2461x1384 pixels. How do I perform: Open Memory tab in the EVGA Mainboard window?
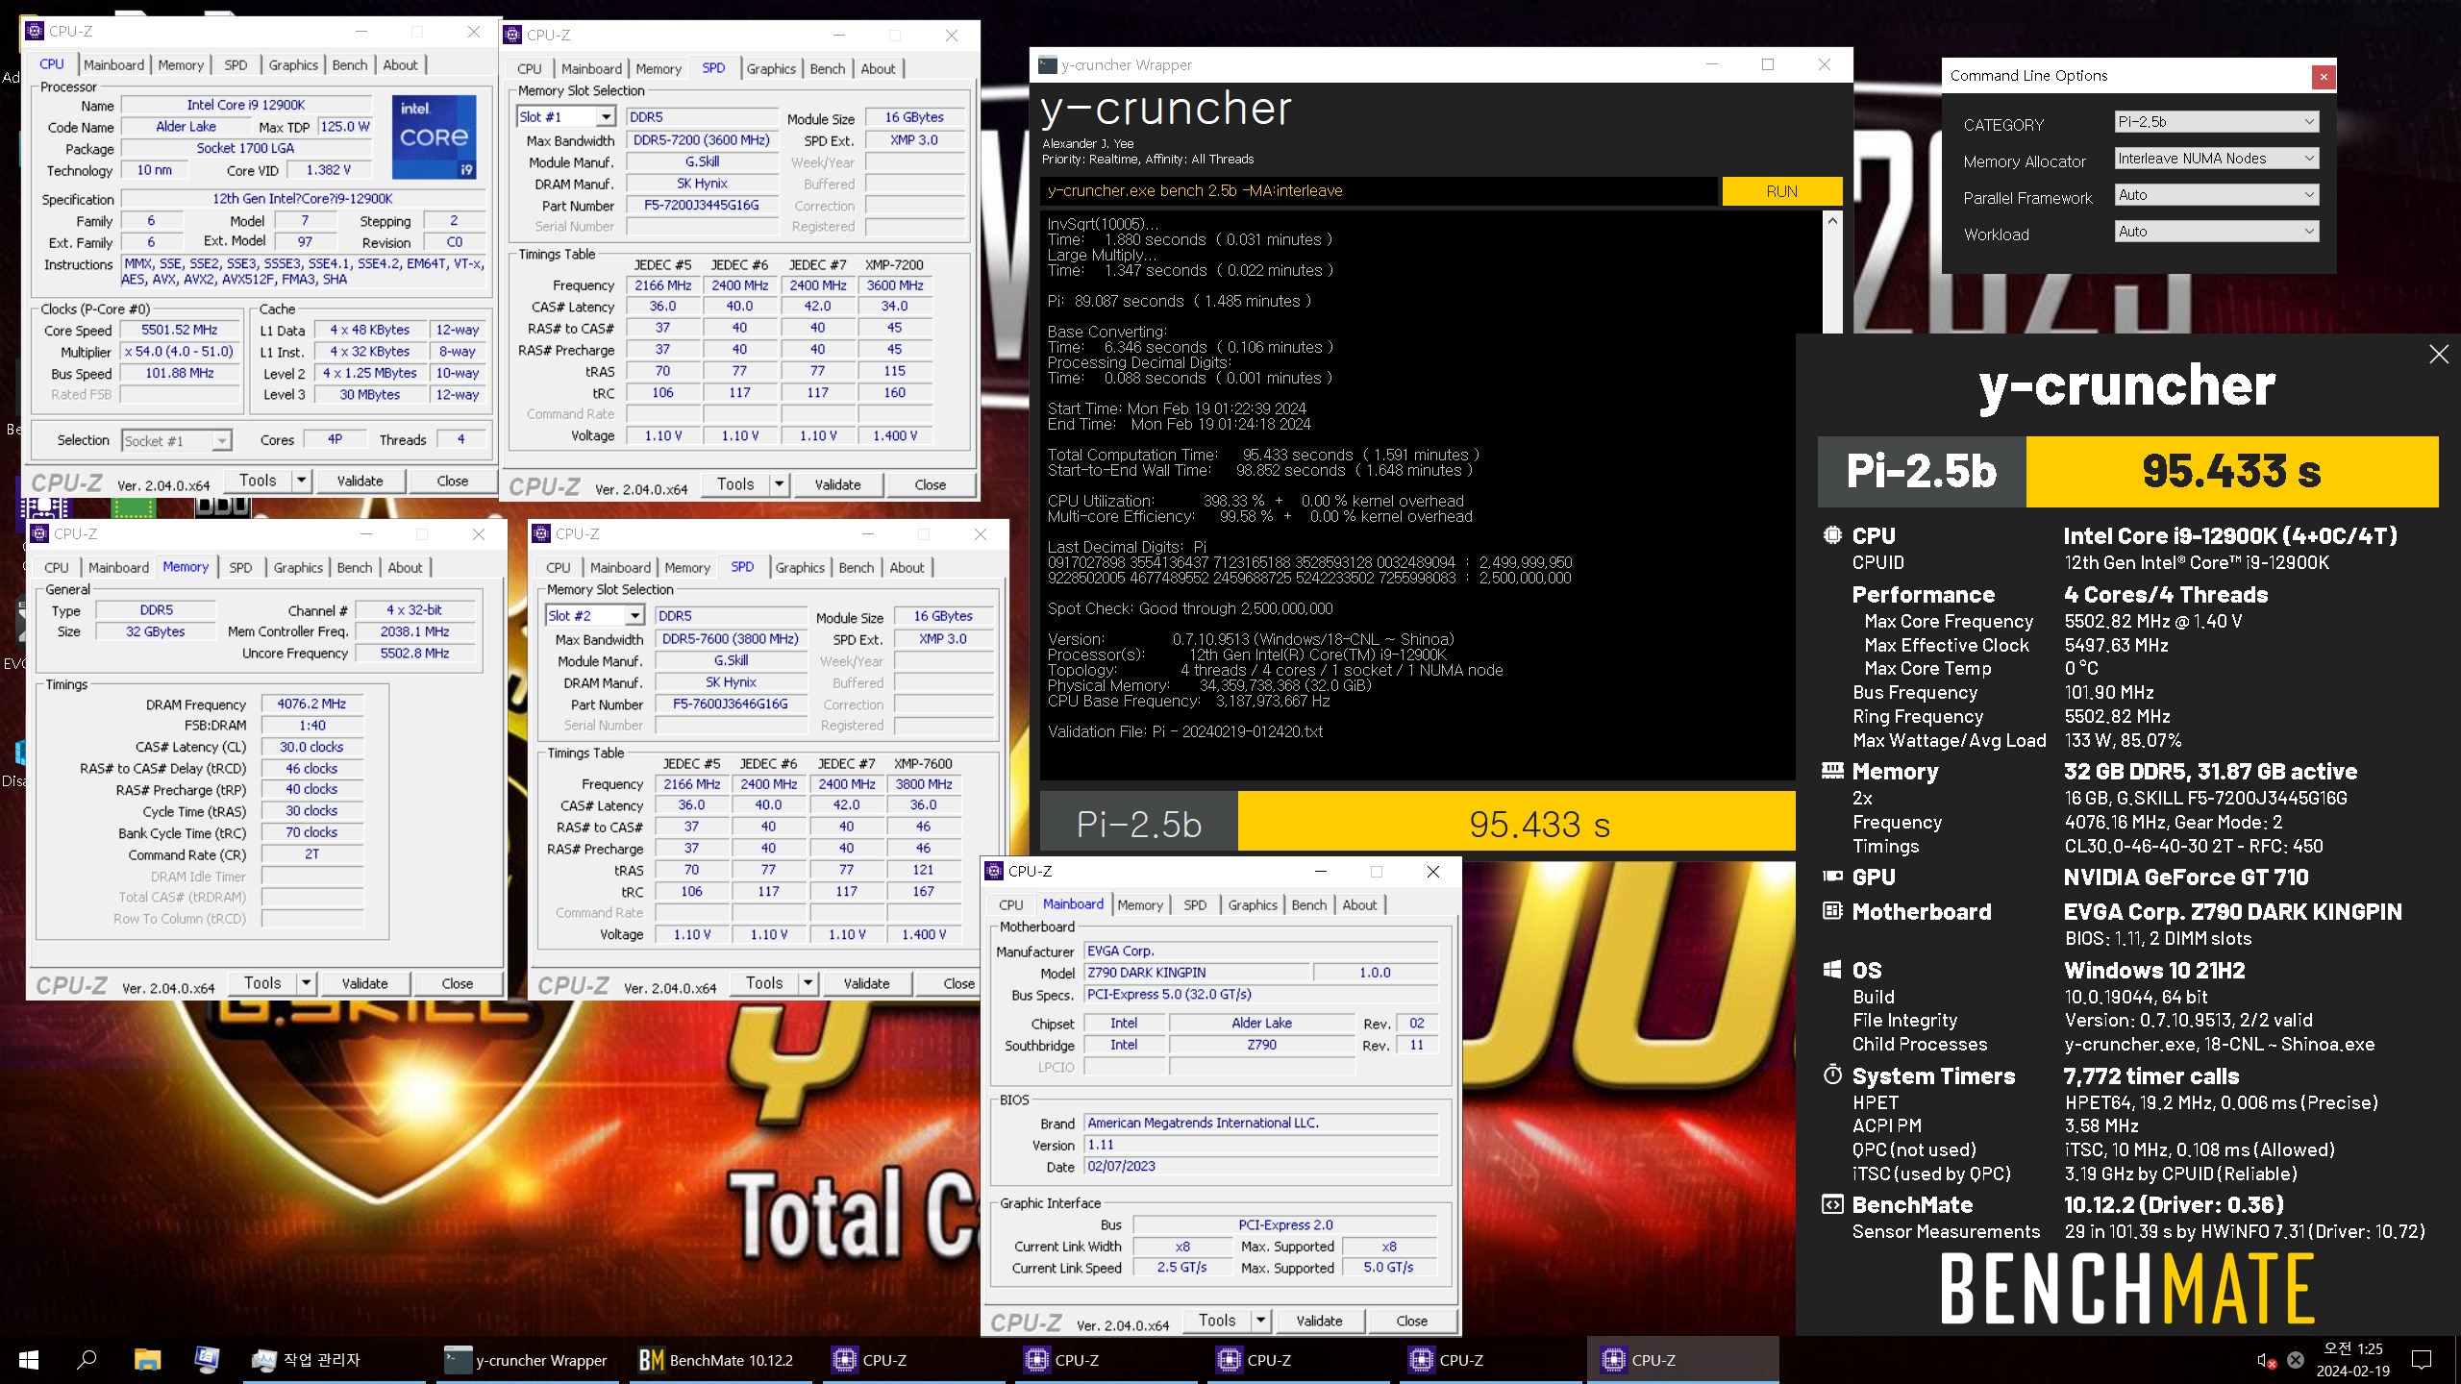coord(1140,905)
